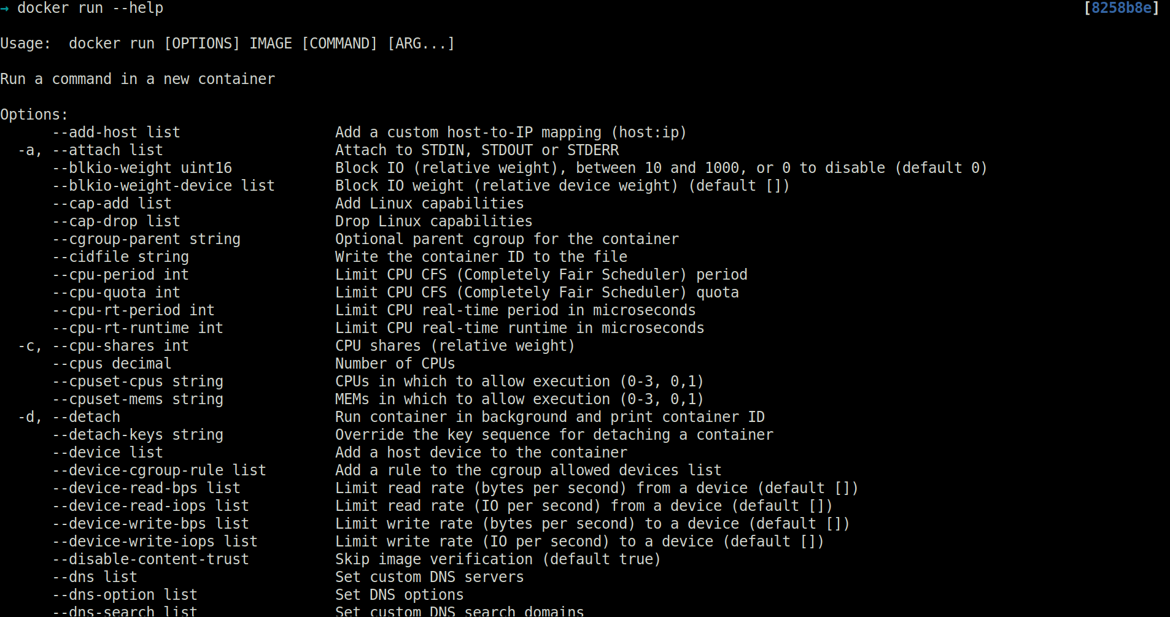
Task: Click the --cap-drop option name
Action: point(95,221)
